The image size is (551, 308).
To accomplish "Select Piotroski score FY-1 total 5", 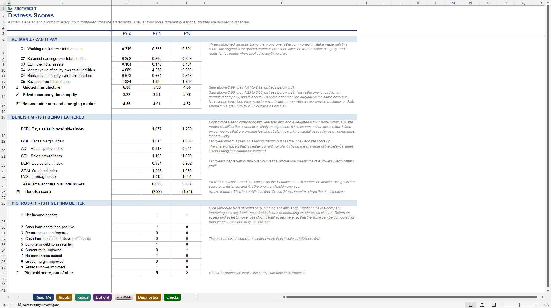I will coord(157,273).
